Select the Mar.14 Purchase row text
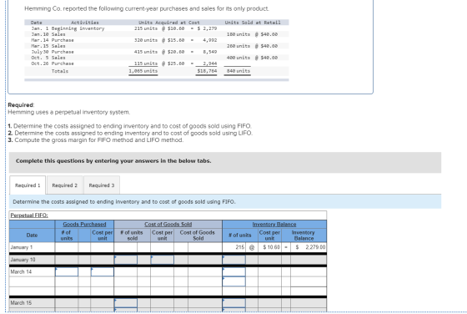This screenshot has width=467, height=314. tap(53, 40)
